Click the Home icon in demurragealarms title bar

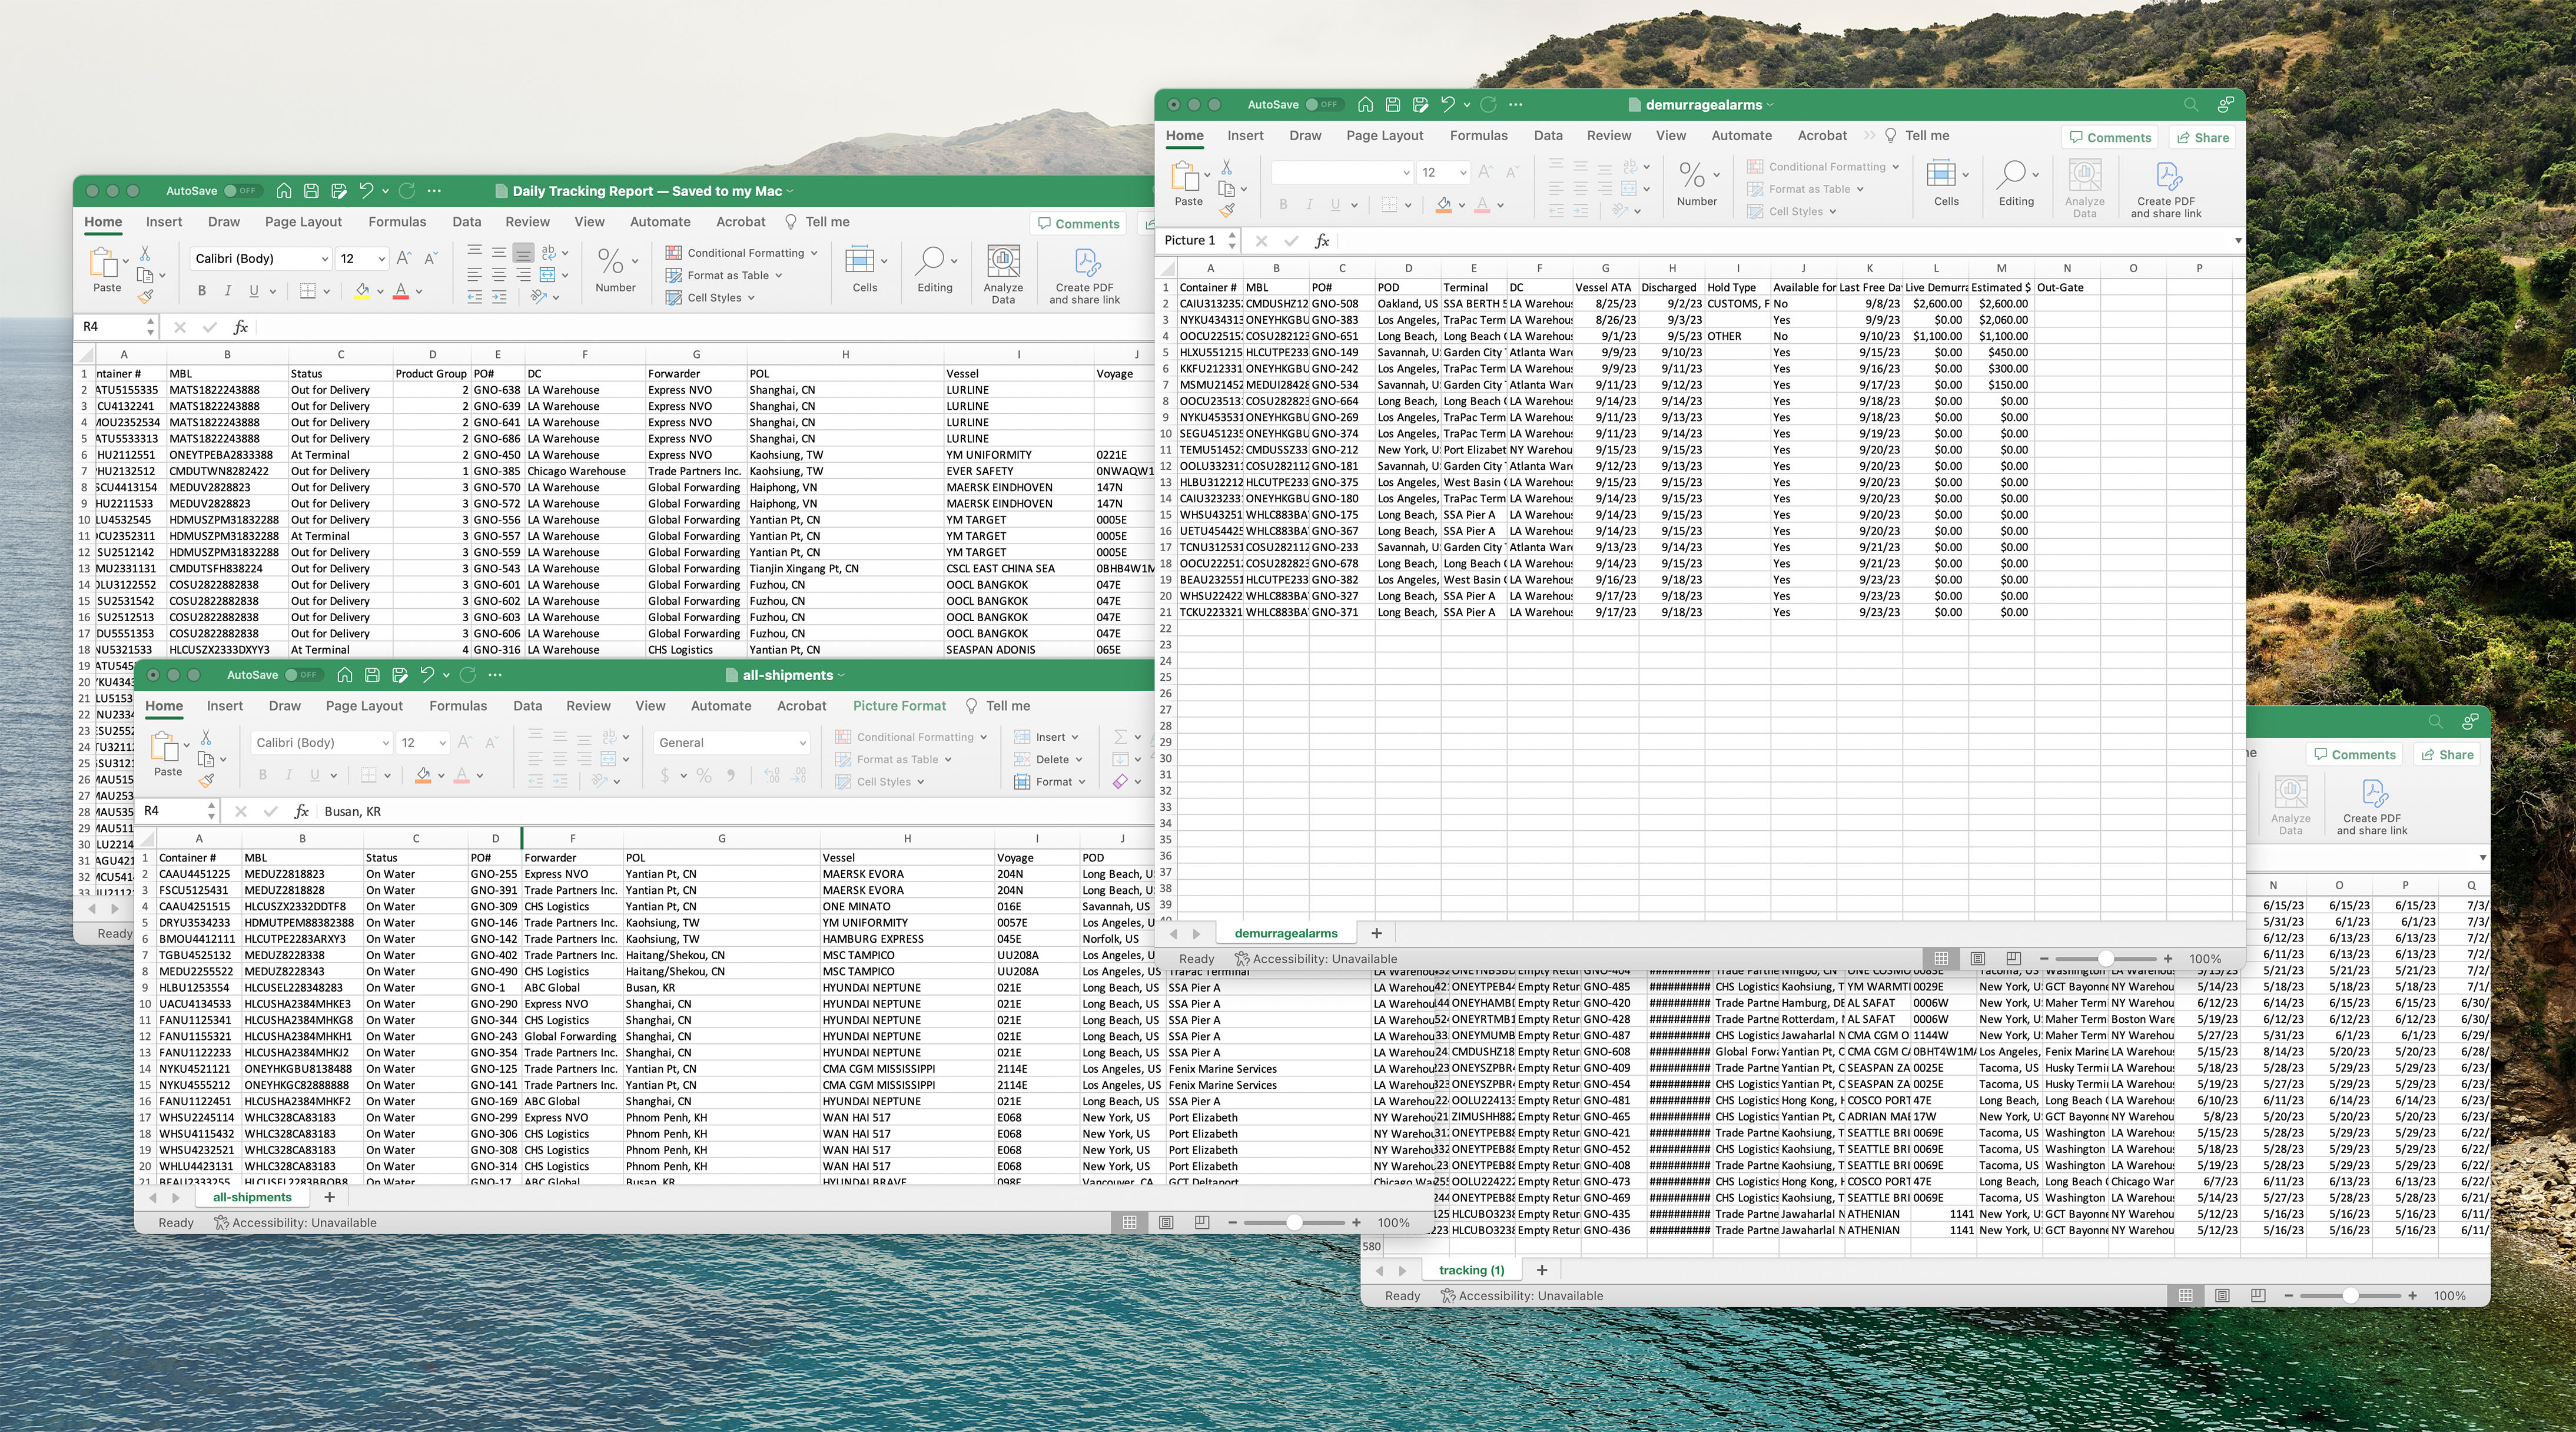tap(1365, 104)
